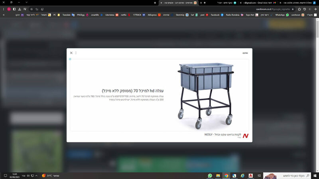The width and height of the screenshot is (319, 179).
Task: Open the Chrome three-dot menu
Action: tap(4, 9)
